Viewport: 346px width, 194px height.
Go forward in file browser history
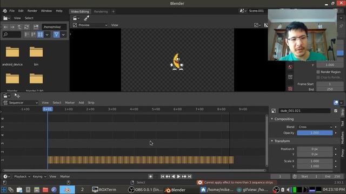pos(12,27)
